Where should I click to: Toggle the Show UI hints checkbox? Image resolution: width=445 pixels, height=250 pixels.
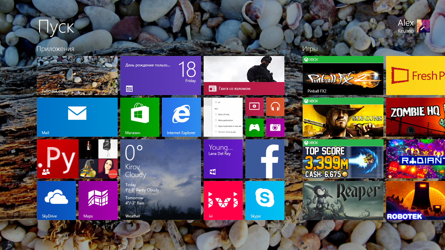point(215,115)
